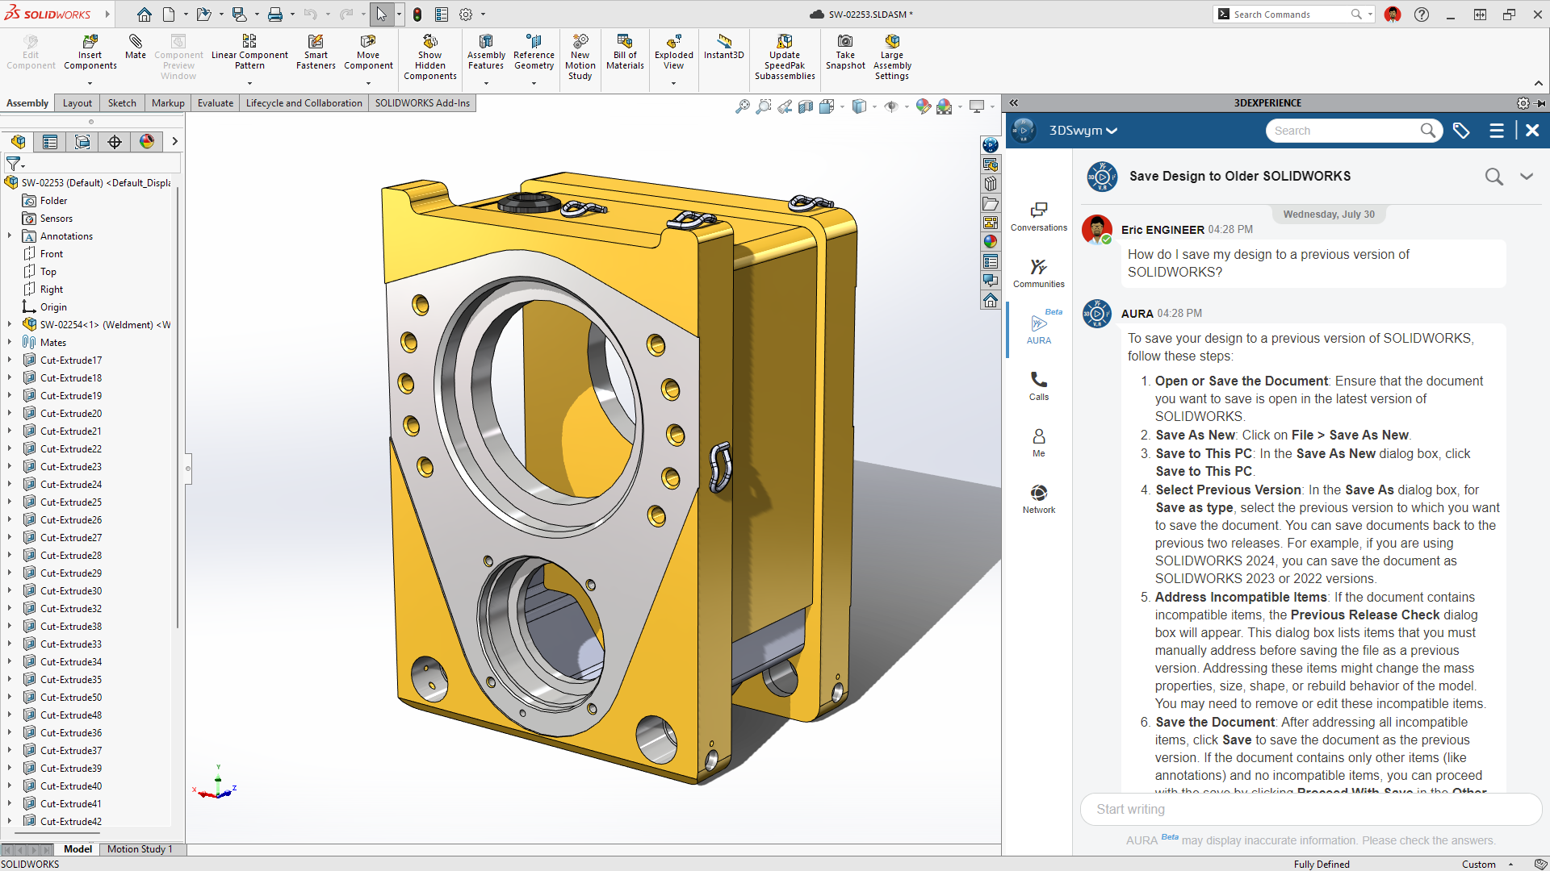Switch to the ConfigurationManager tab icon
The image size is (1550, 871).
[82, 142]
